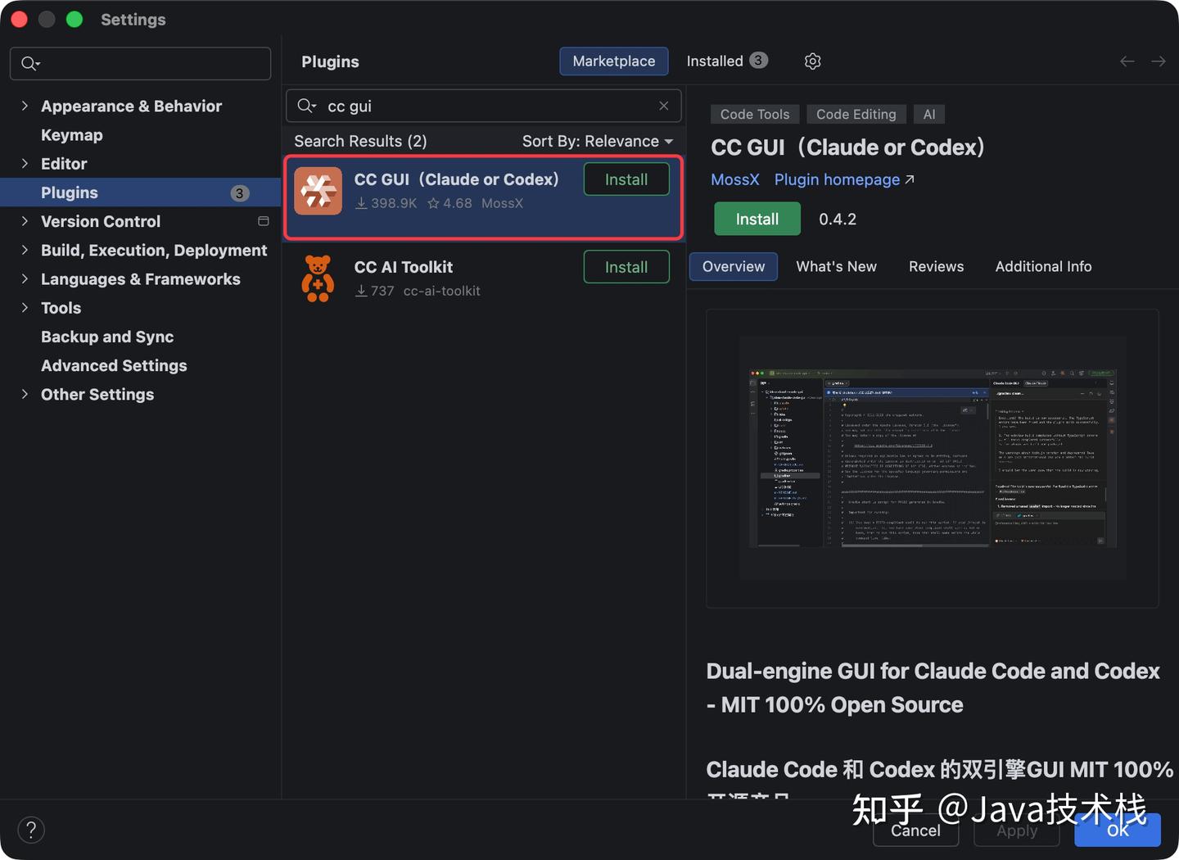Expand the Tools settings section

pyautogui.click(x=25, y=308)
